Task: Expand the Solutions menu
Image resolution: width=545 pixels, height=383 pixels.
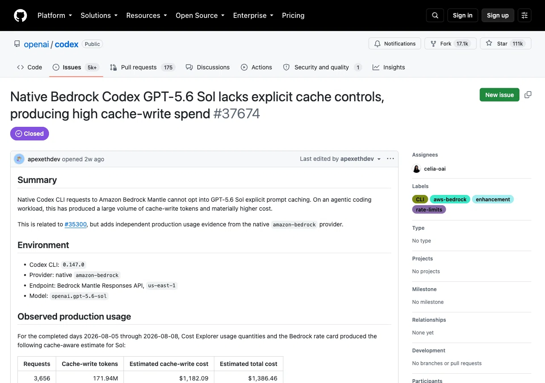Action: [x=99, y=15]
